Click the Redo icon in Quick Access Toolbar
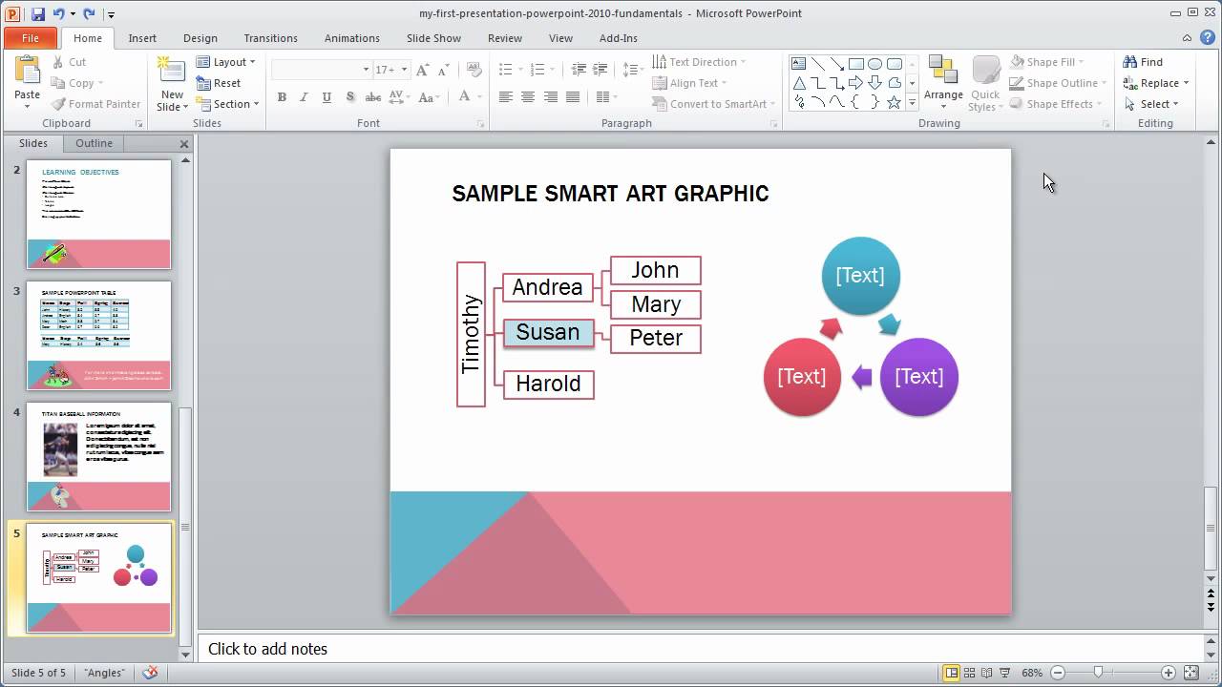This screenshot has width=1222, height=687. (x=89, y=14)
